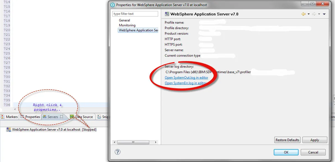Screen dimensions: 335x162
Task: Click tree pane scroll left arrow
Action: (x=115, y=142)
